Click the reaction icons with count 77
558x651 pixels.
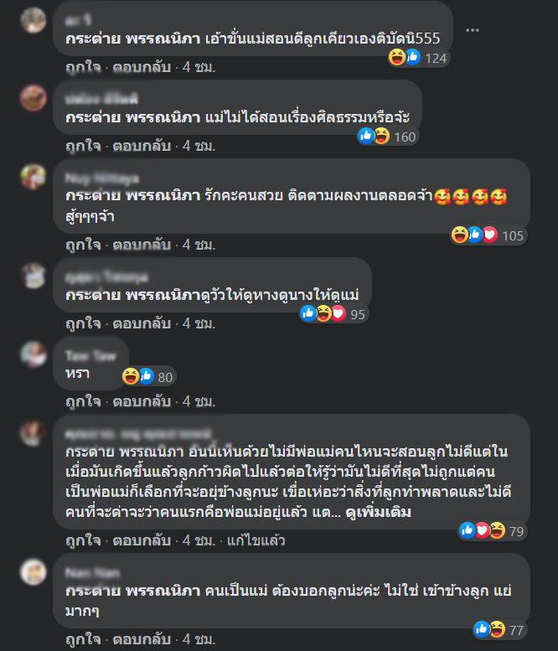click(x=499, y=630)
